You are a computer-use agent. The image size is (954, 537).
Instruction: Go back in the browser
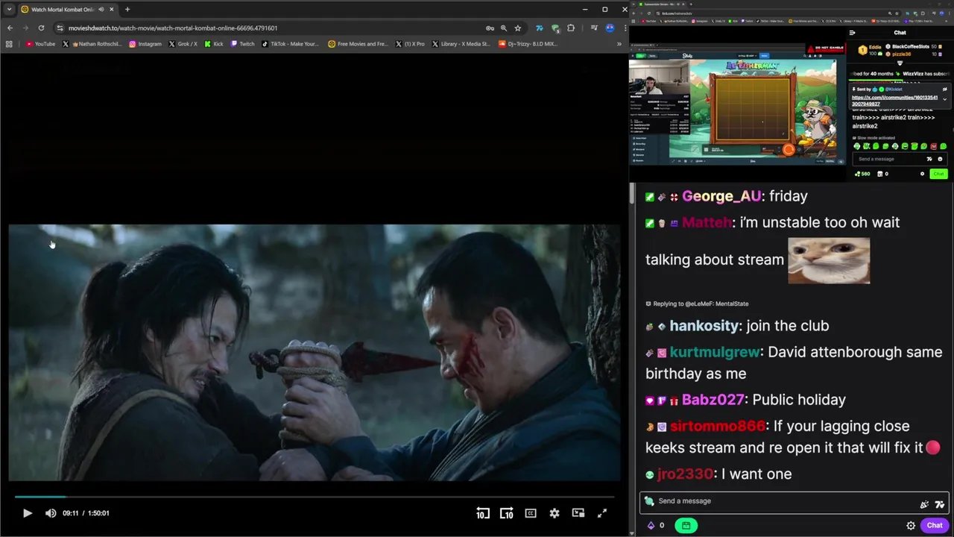10,28
